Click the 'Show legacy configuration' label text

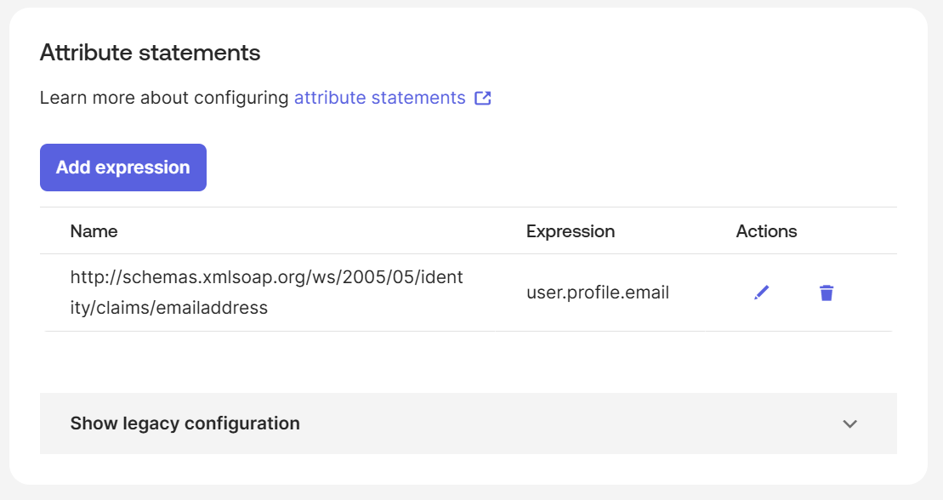coord(185,423)
